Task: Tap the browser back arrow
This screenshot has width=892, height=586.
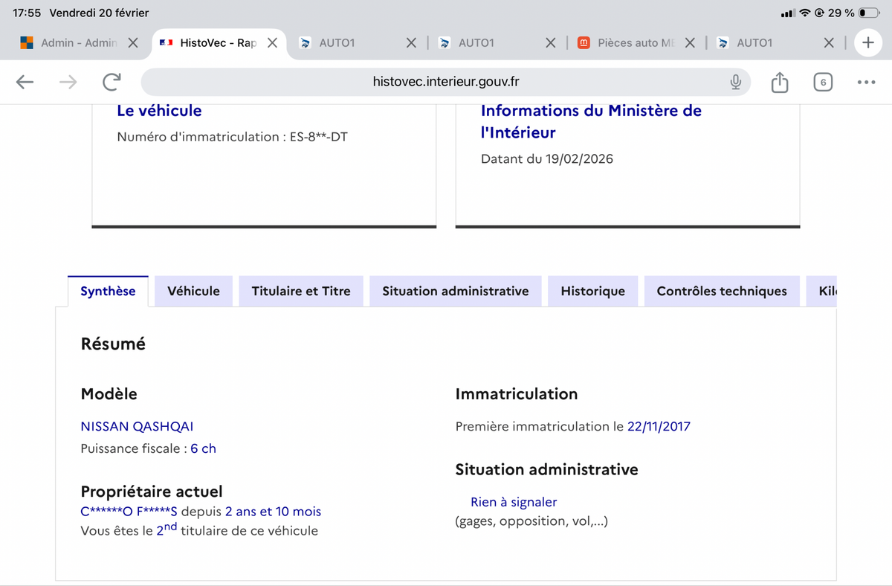Action: point(25,82)
